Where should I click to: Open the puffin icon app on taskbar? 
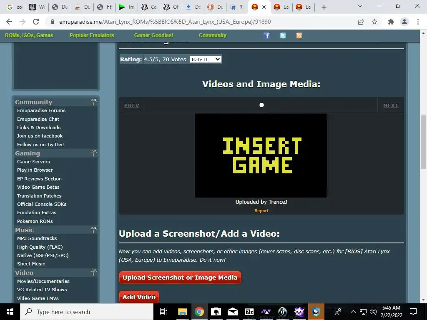pyautogui.click(x=316, y=312)
